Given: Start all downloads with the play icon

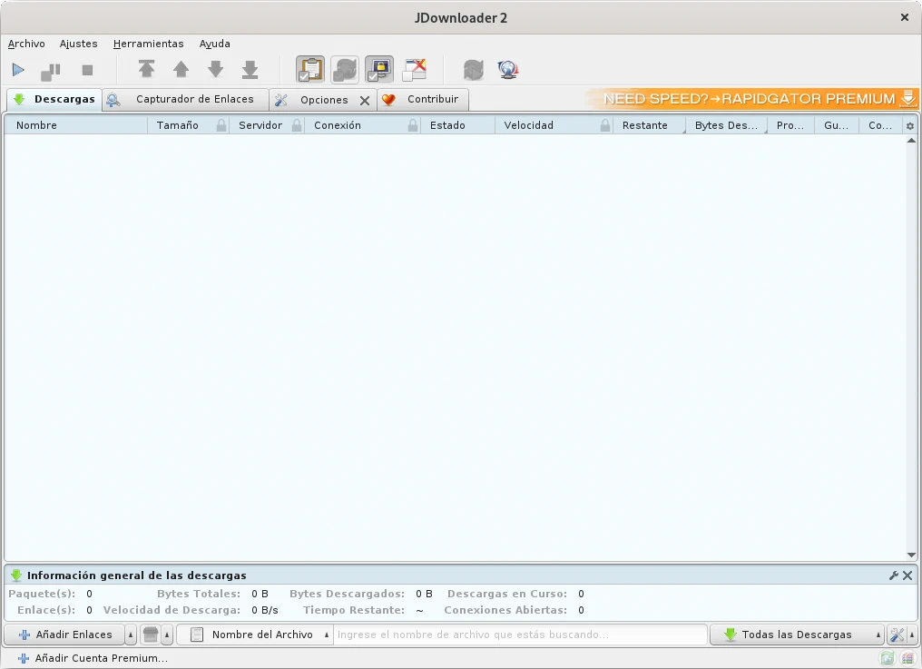Looking at the screenshot, I should [x=18, y=70].
